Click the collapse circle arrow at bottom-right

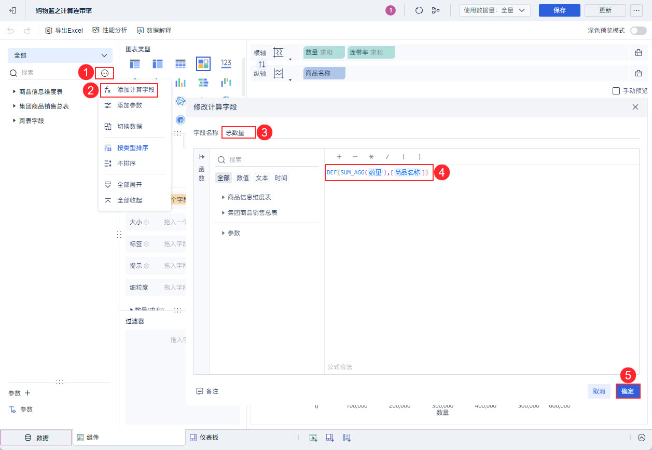click(642, 438)
